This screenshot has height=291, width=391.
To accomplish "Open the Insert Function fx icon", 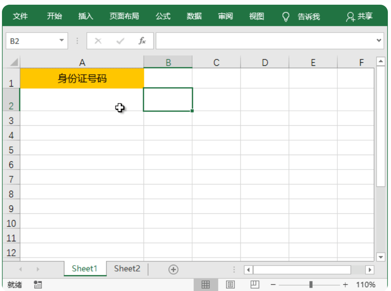I will point(142,41).
